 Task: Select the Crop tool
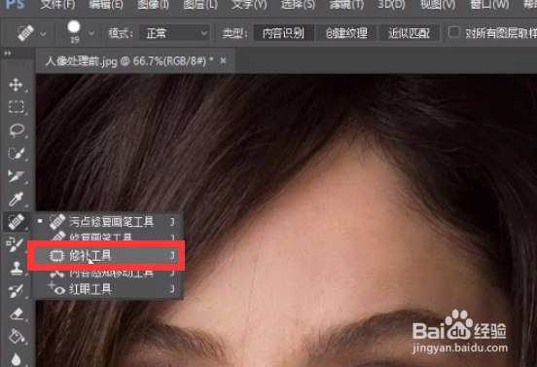tap(16, 176)
